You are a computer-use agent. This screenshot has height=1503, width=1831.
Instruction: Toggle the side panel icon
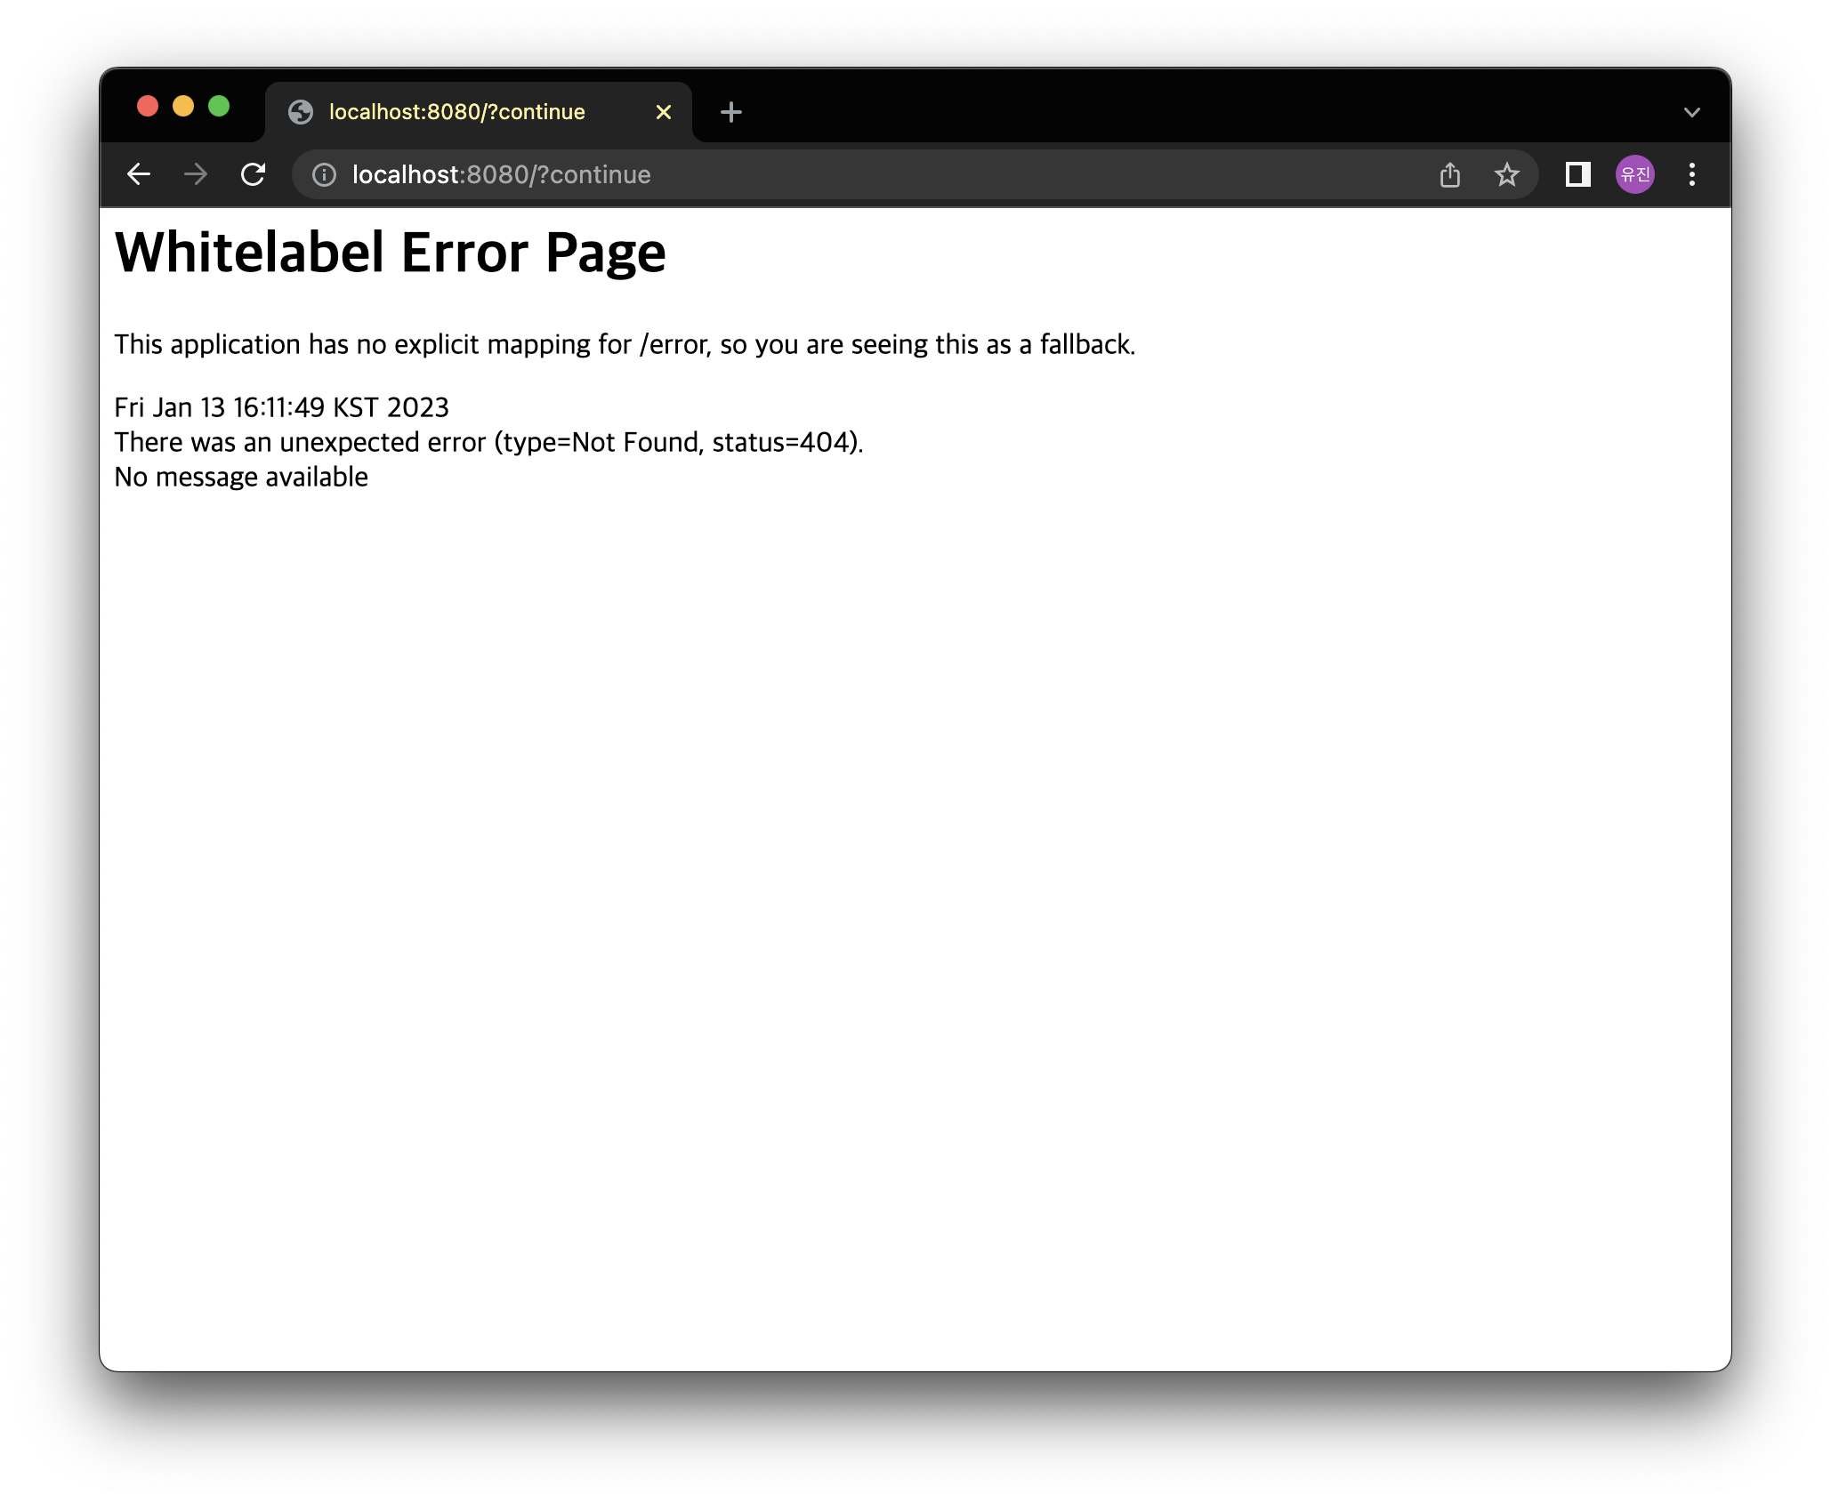click(x=1577, y=174)
